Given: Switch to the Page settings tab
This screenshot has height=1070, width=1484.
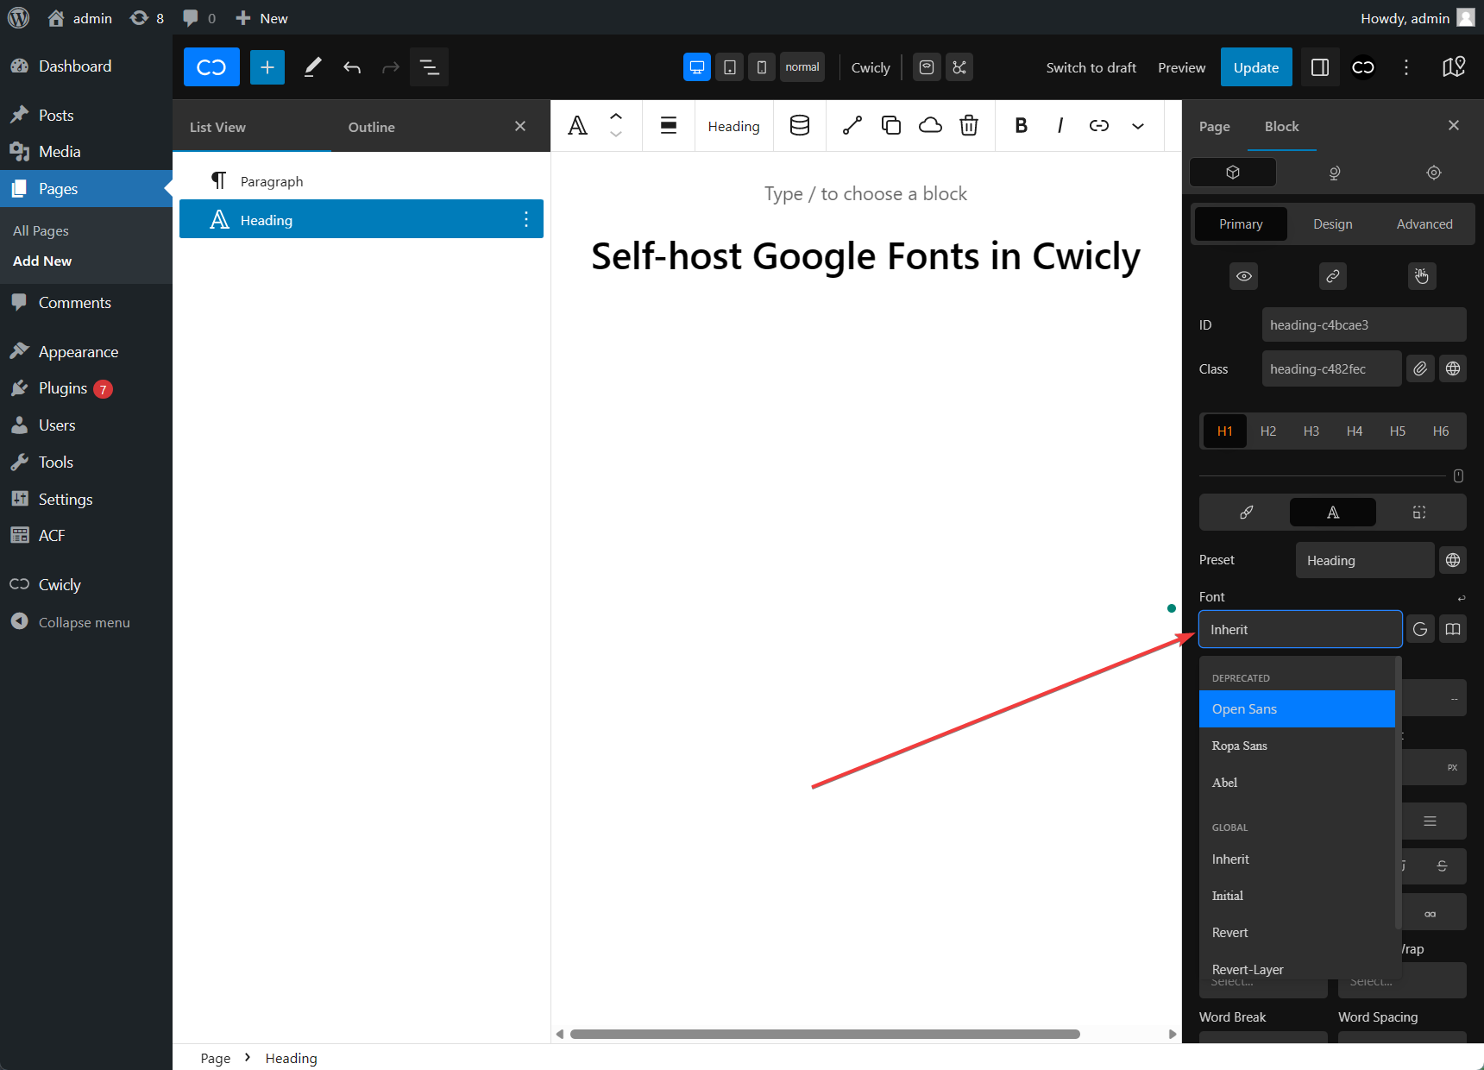Looking at the screenshot, I should (1215, 127).
